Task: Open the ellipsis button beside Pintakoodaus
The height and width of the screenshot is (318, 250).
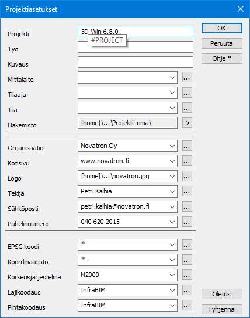Action: pos(187,305)
